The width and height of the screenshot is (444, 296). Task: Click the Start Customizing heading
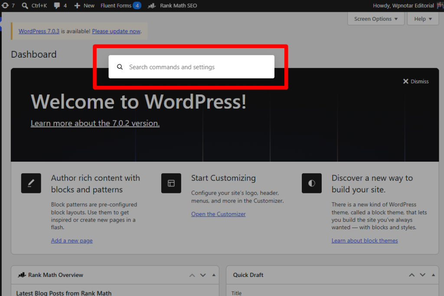[223, 178]
